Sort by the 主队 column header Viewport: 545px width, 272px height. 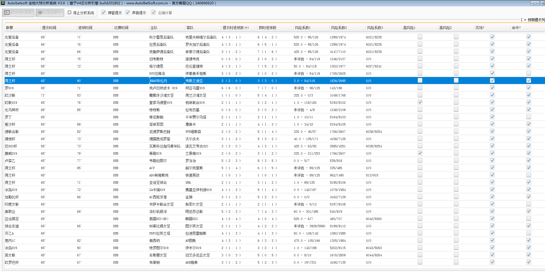coord(154,28)
